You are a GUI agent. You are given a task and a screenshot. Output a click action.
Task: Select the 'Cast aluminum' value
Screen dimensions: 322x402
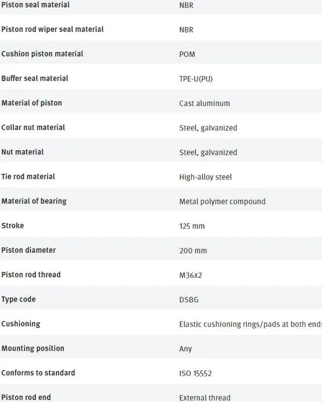[204, 103]
